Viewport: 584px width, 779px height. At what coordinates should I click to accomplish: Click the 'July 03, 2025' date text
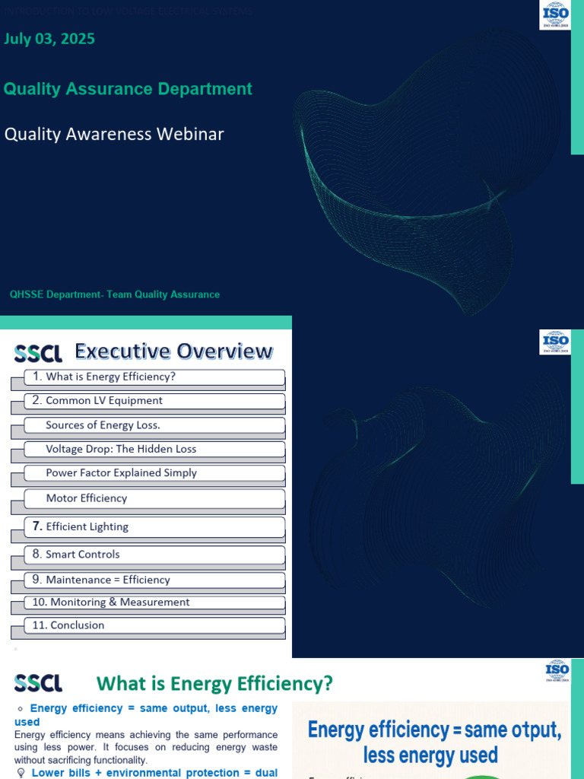click(x=49, y=39)
